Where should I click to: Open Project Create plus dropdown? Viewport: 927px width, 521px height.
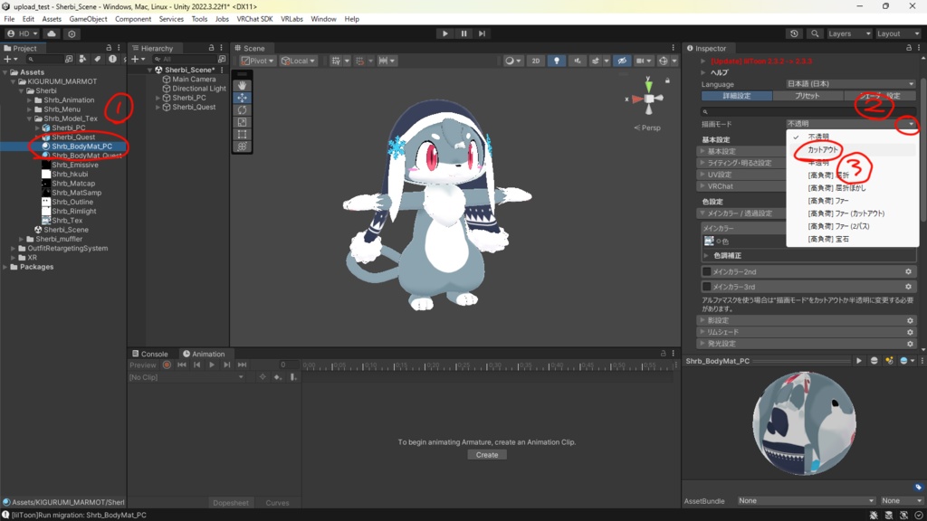tap(10, 59)
